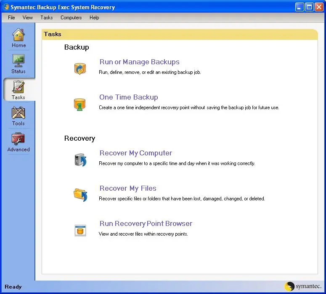The width and height of the screenshot is (326, 294).
Task: Click the Ready status bar text
Action: (x=13, y=287)
